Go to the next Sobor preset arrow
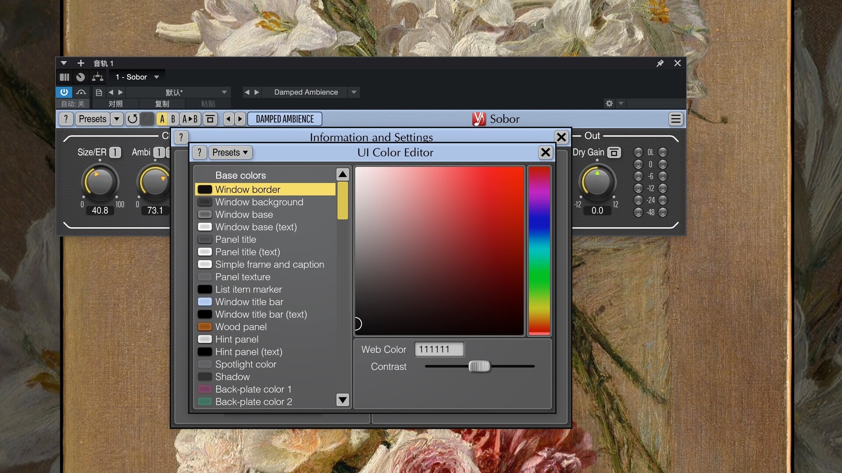Image resolution: width=842 pixels, height=473 pixels. (x=240, y=119)
